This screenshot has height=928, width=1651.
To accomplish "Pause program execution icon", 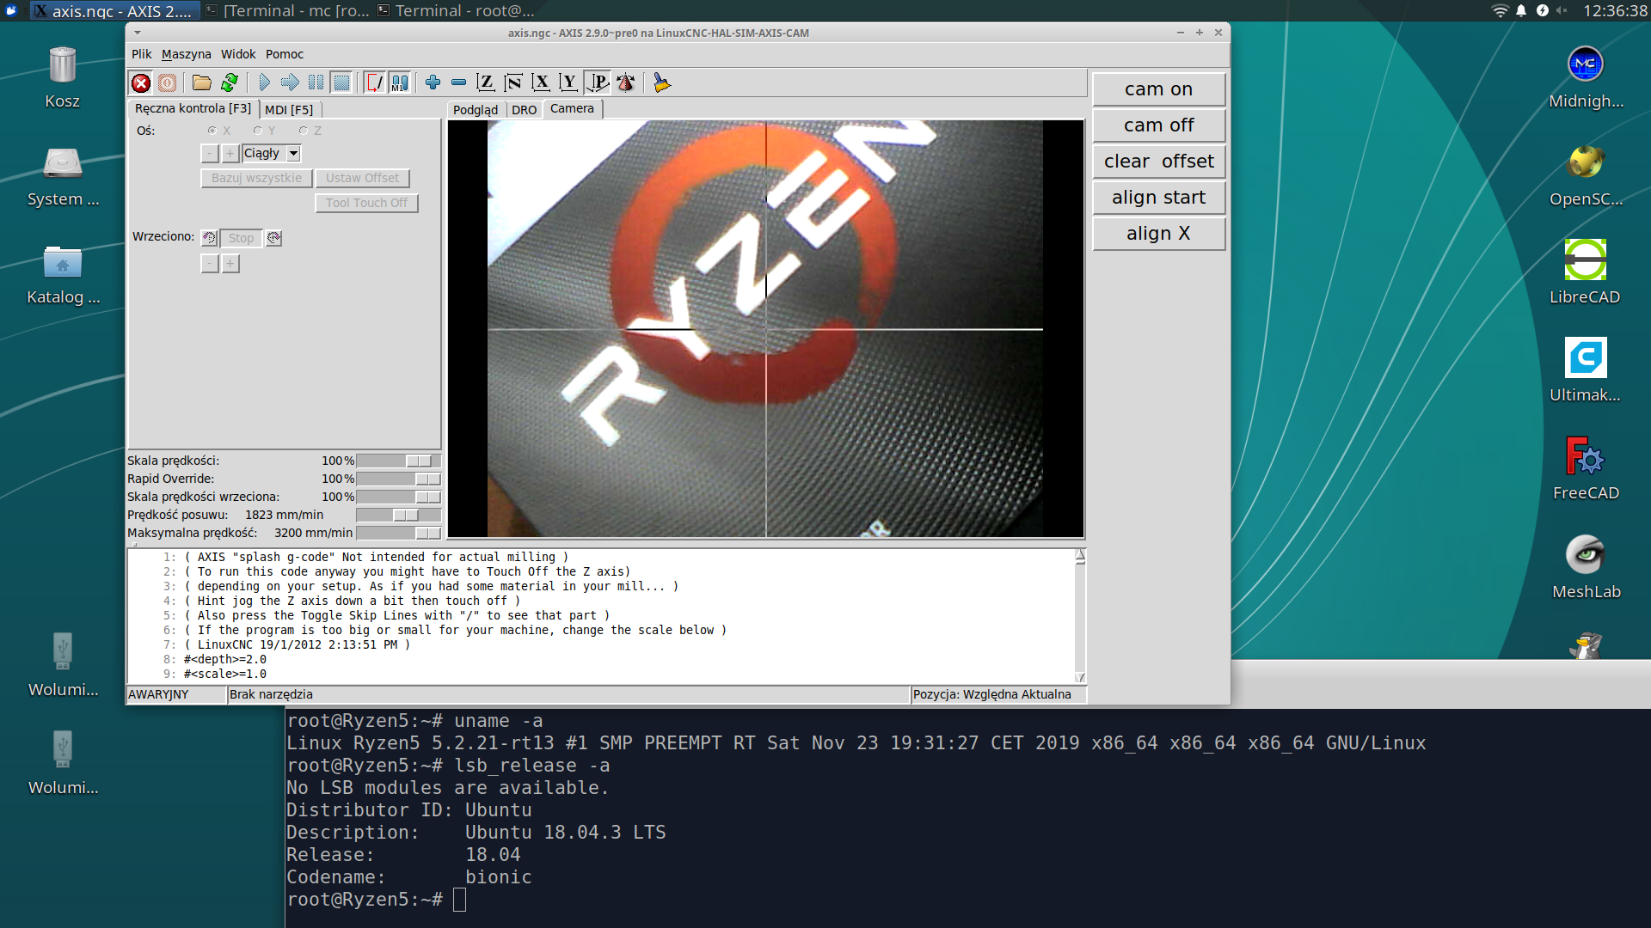I will click(x=316, y=82).
